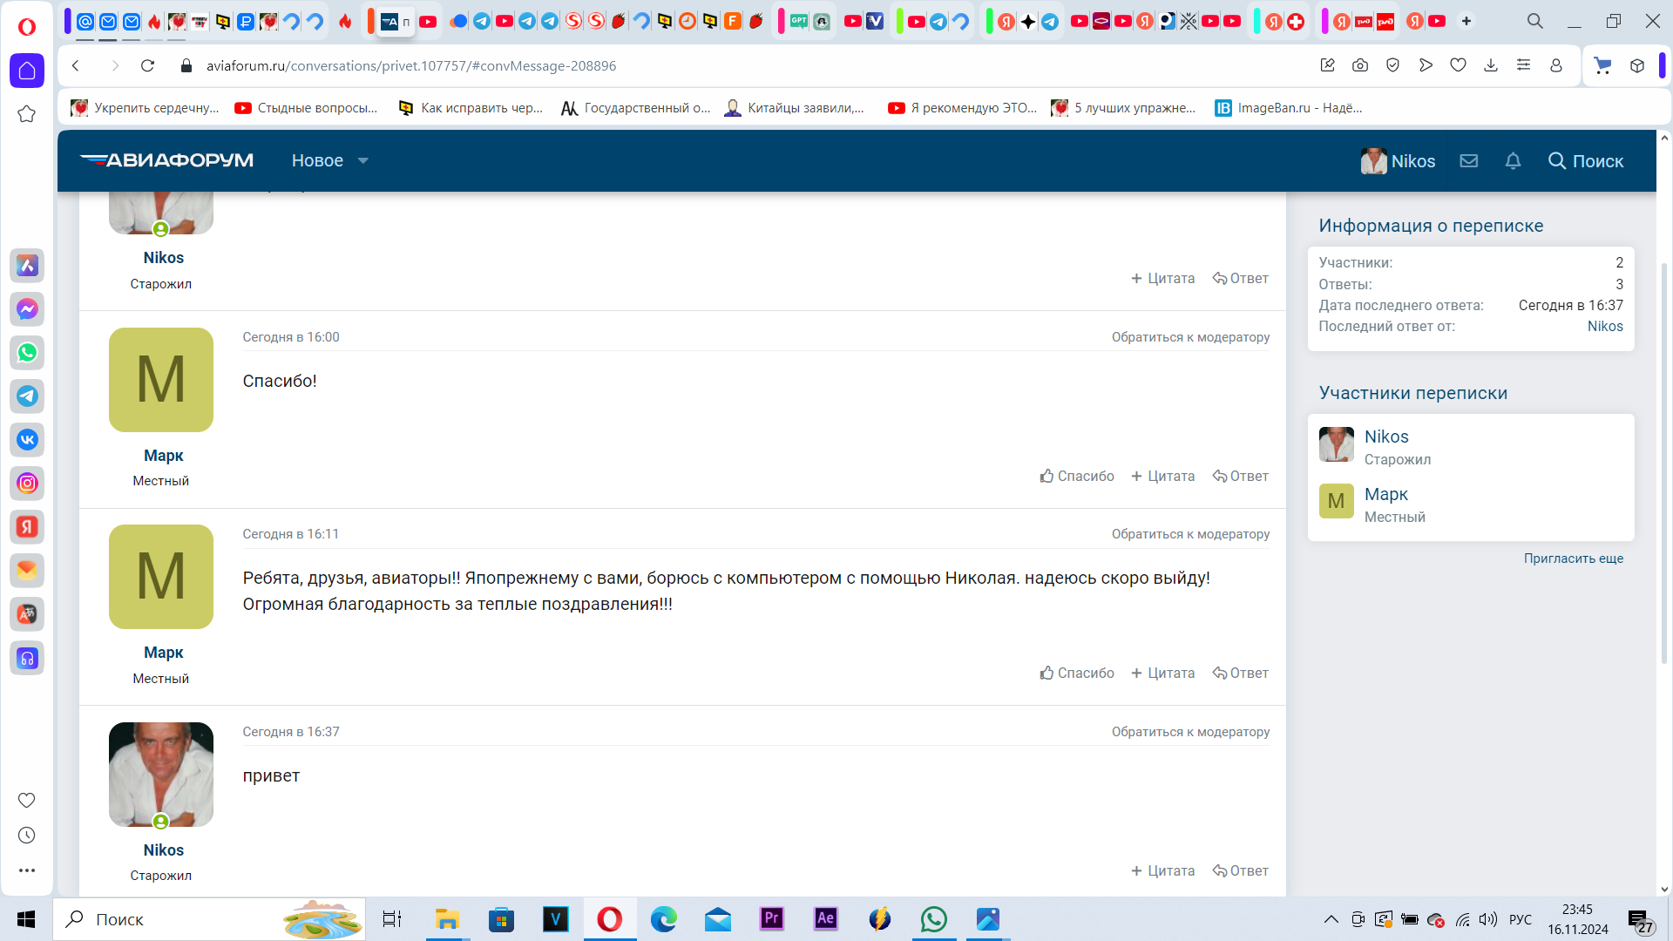The height and width of the screenshot is (941, 1673).
Task: Open the forum search Поиск
Action: 1585,161
